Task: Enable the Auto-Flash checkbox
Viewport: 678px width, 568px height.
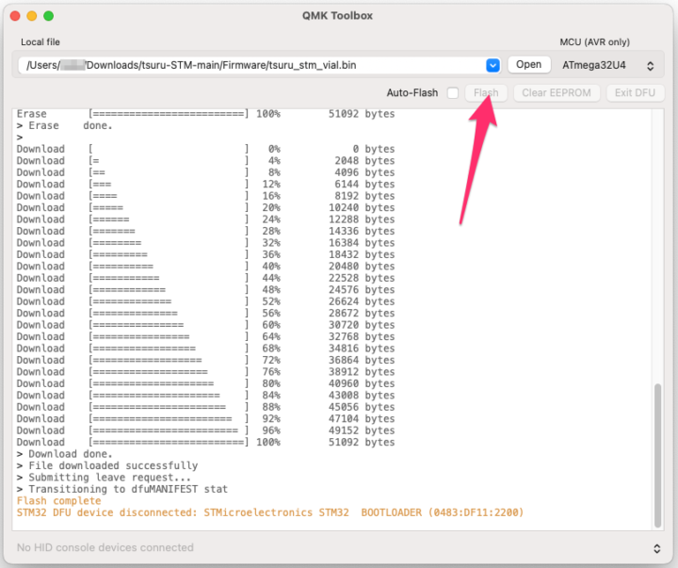Action: point(453,93)
